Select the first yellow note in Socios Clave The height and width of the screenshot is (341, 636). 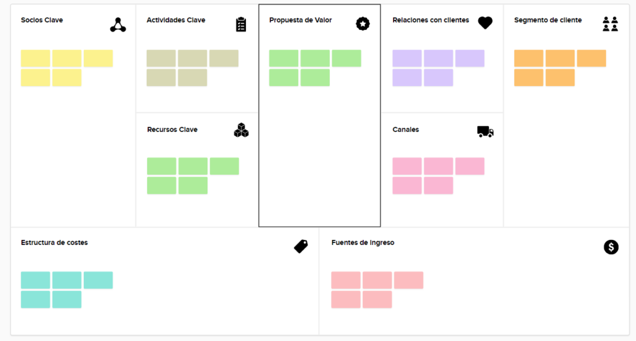pyautogui.click(x=35, y=58)
